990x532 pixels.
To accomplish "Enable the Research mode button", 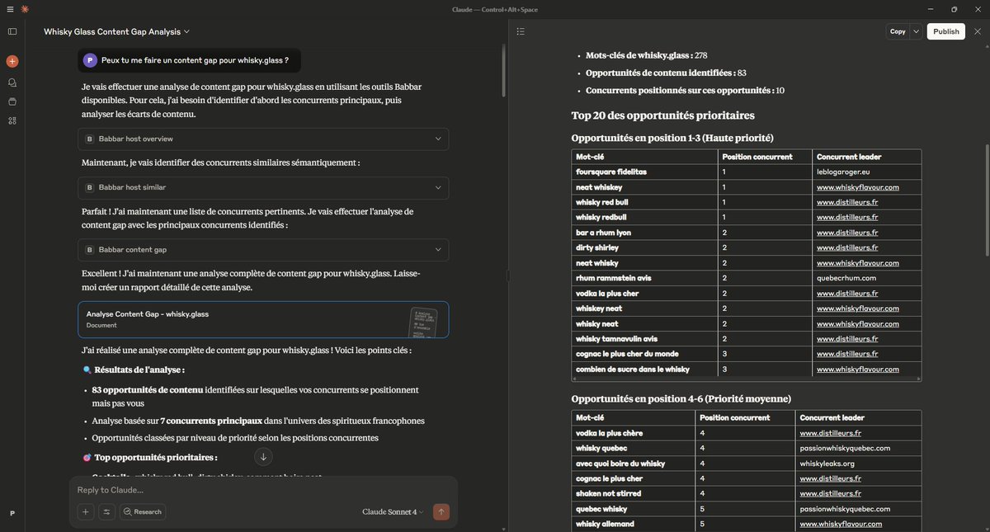I will pos(142,512).
